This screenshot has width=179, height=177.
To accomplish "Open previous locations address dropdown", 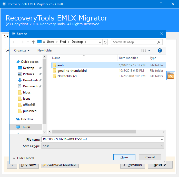I will (100, 42).
